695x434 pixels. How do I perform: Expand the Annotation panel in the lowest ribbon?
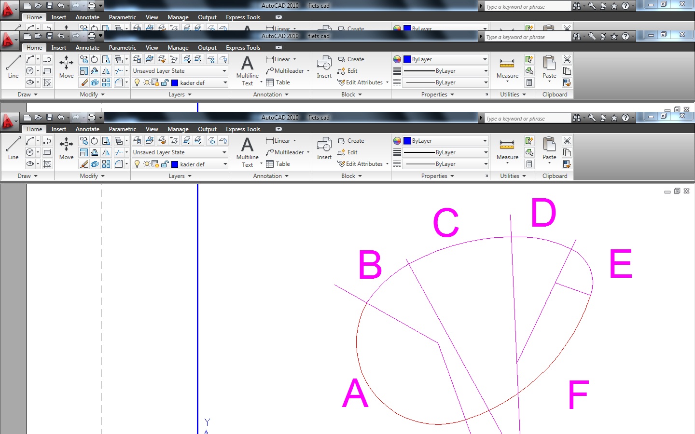271,176
